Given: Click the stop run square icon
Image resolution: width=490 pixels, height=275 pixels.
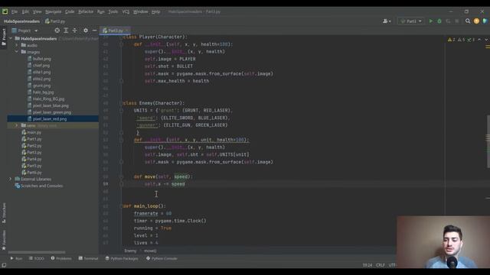Looking at the screenshot, I should click(457, 21).
